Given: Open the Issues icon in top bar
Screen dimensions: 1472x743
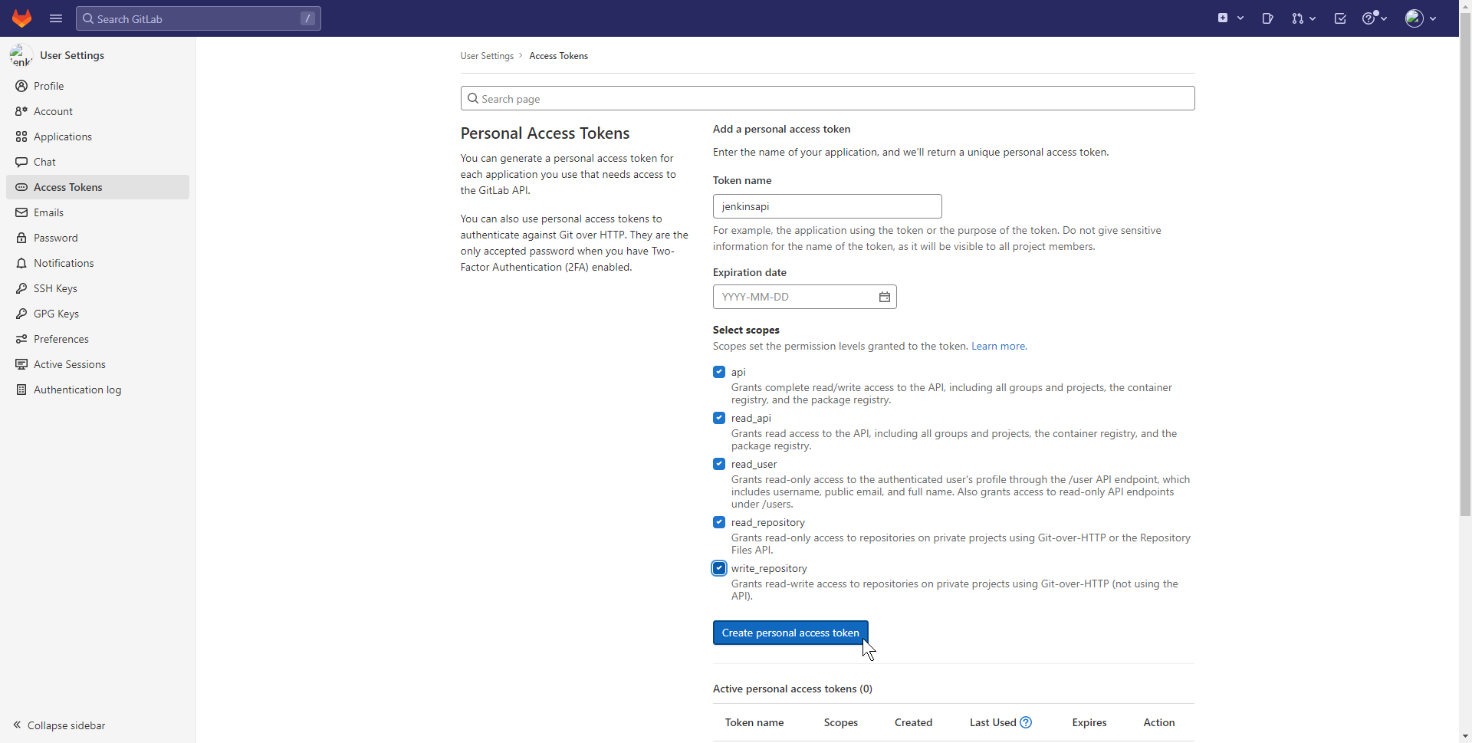Looking at the screenshot, I should tap(1267, 18).
